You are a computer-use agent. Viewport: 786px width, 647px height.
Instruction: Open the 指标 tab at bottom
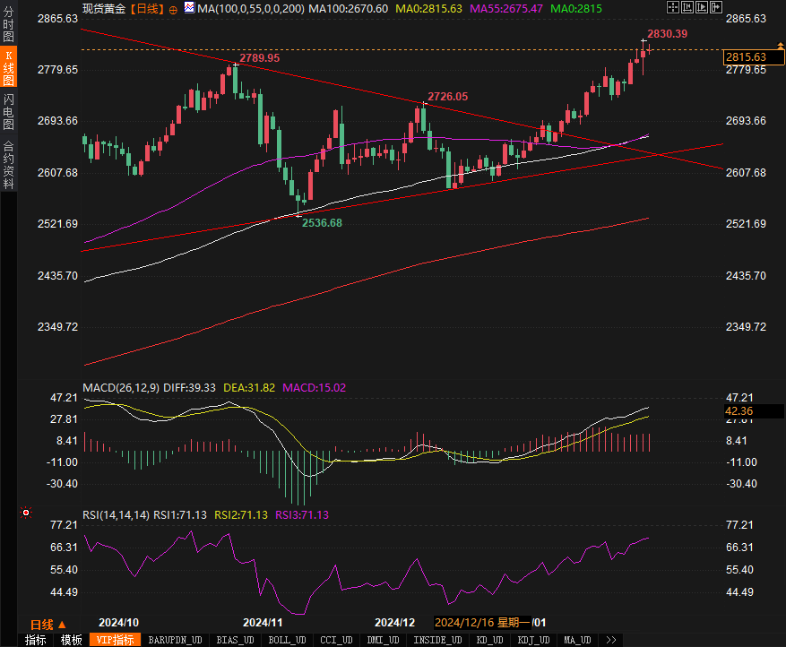(35, 640)
